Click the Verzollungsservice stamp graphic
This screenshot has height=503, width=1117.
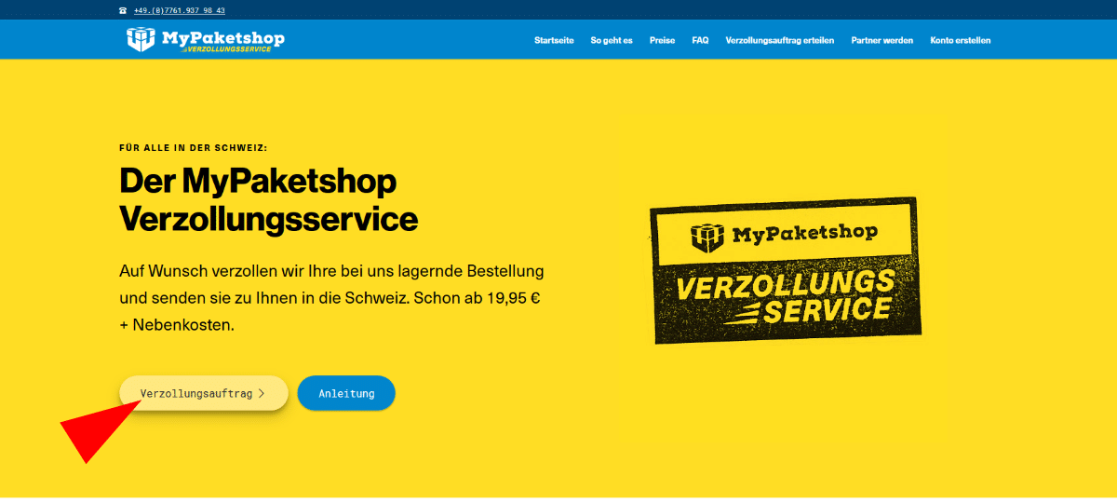(x=785, y=270)
